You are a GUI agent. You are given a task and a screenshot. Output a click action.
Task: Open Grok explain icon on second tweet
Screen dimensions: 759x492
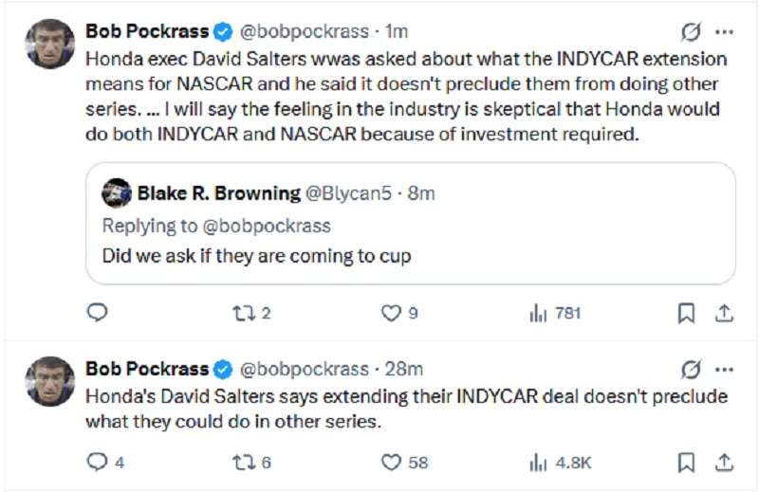tap(692, 369)
